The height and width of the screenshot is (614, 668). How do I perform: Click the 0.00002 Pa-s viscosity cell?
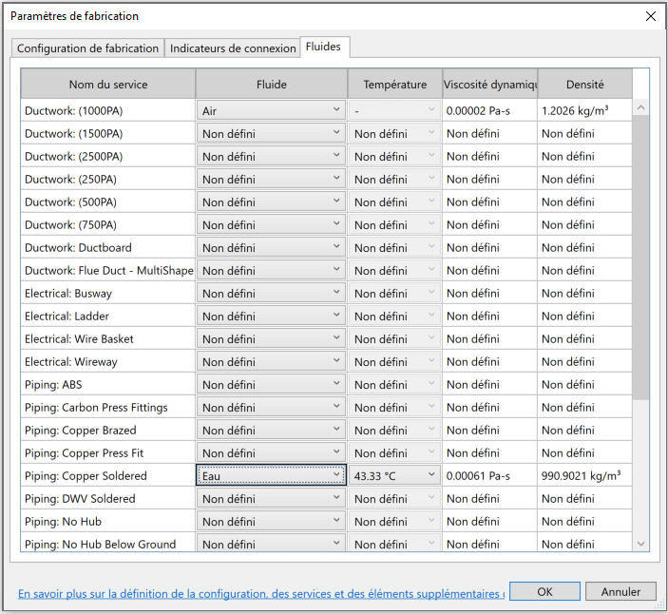click(490, 111)
